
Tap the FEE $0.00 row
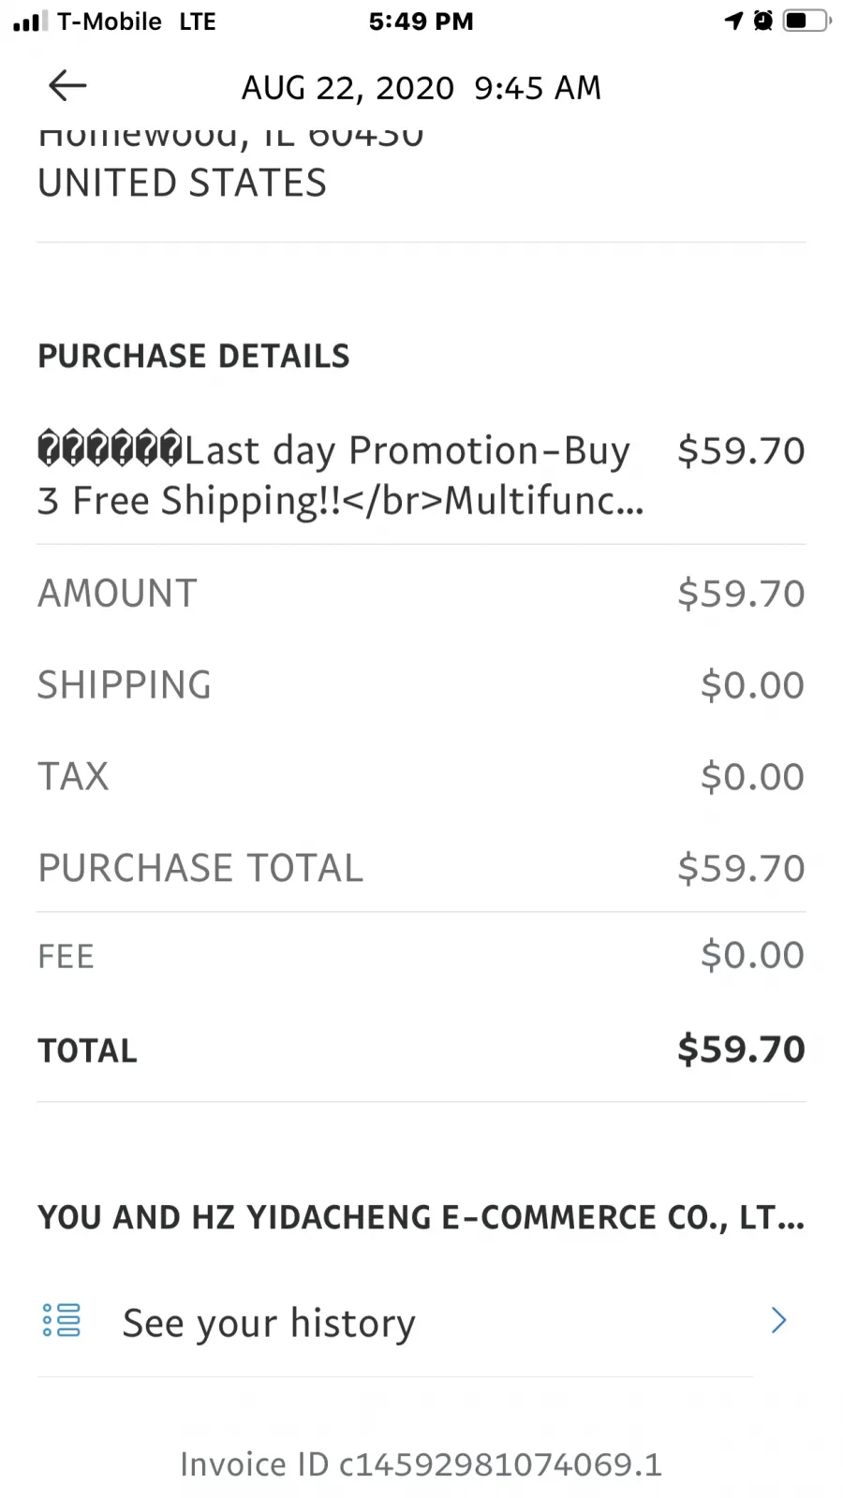coord(421,956)
